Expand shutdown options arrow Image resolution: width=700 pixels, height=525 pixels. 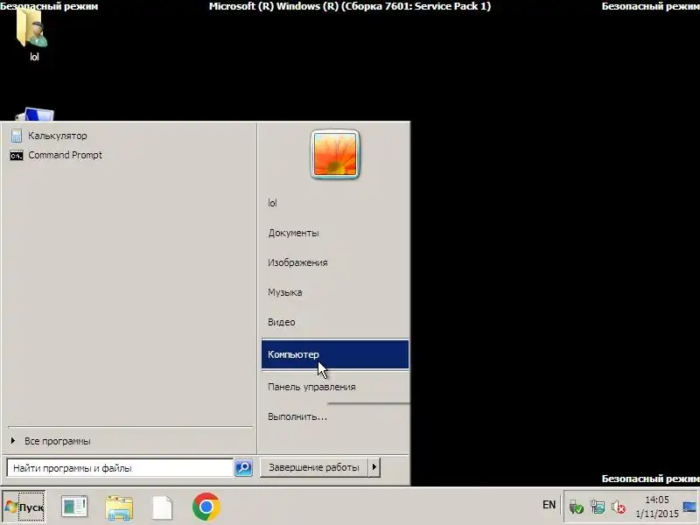[374, 467]
